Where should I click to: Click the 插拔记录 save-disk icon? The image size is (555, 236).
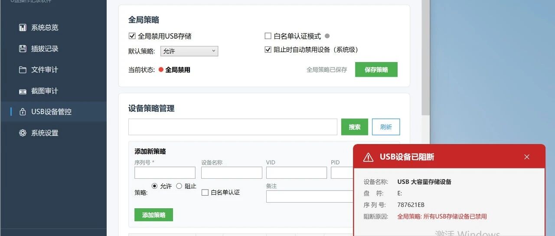(x=23, y=49)
